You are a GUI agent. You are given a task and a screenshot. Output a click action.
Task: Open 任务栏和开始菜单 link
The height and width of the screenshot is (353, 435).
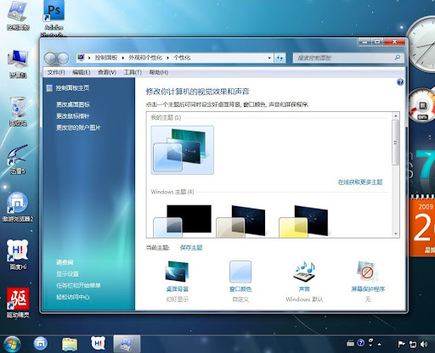coord(78,285)
